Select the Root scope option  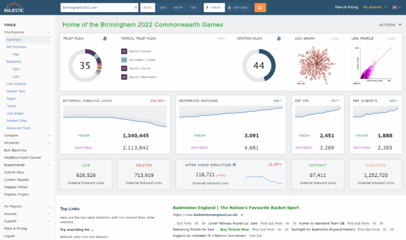click(148, 8)
